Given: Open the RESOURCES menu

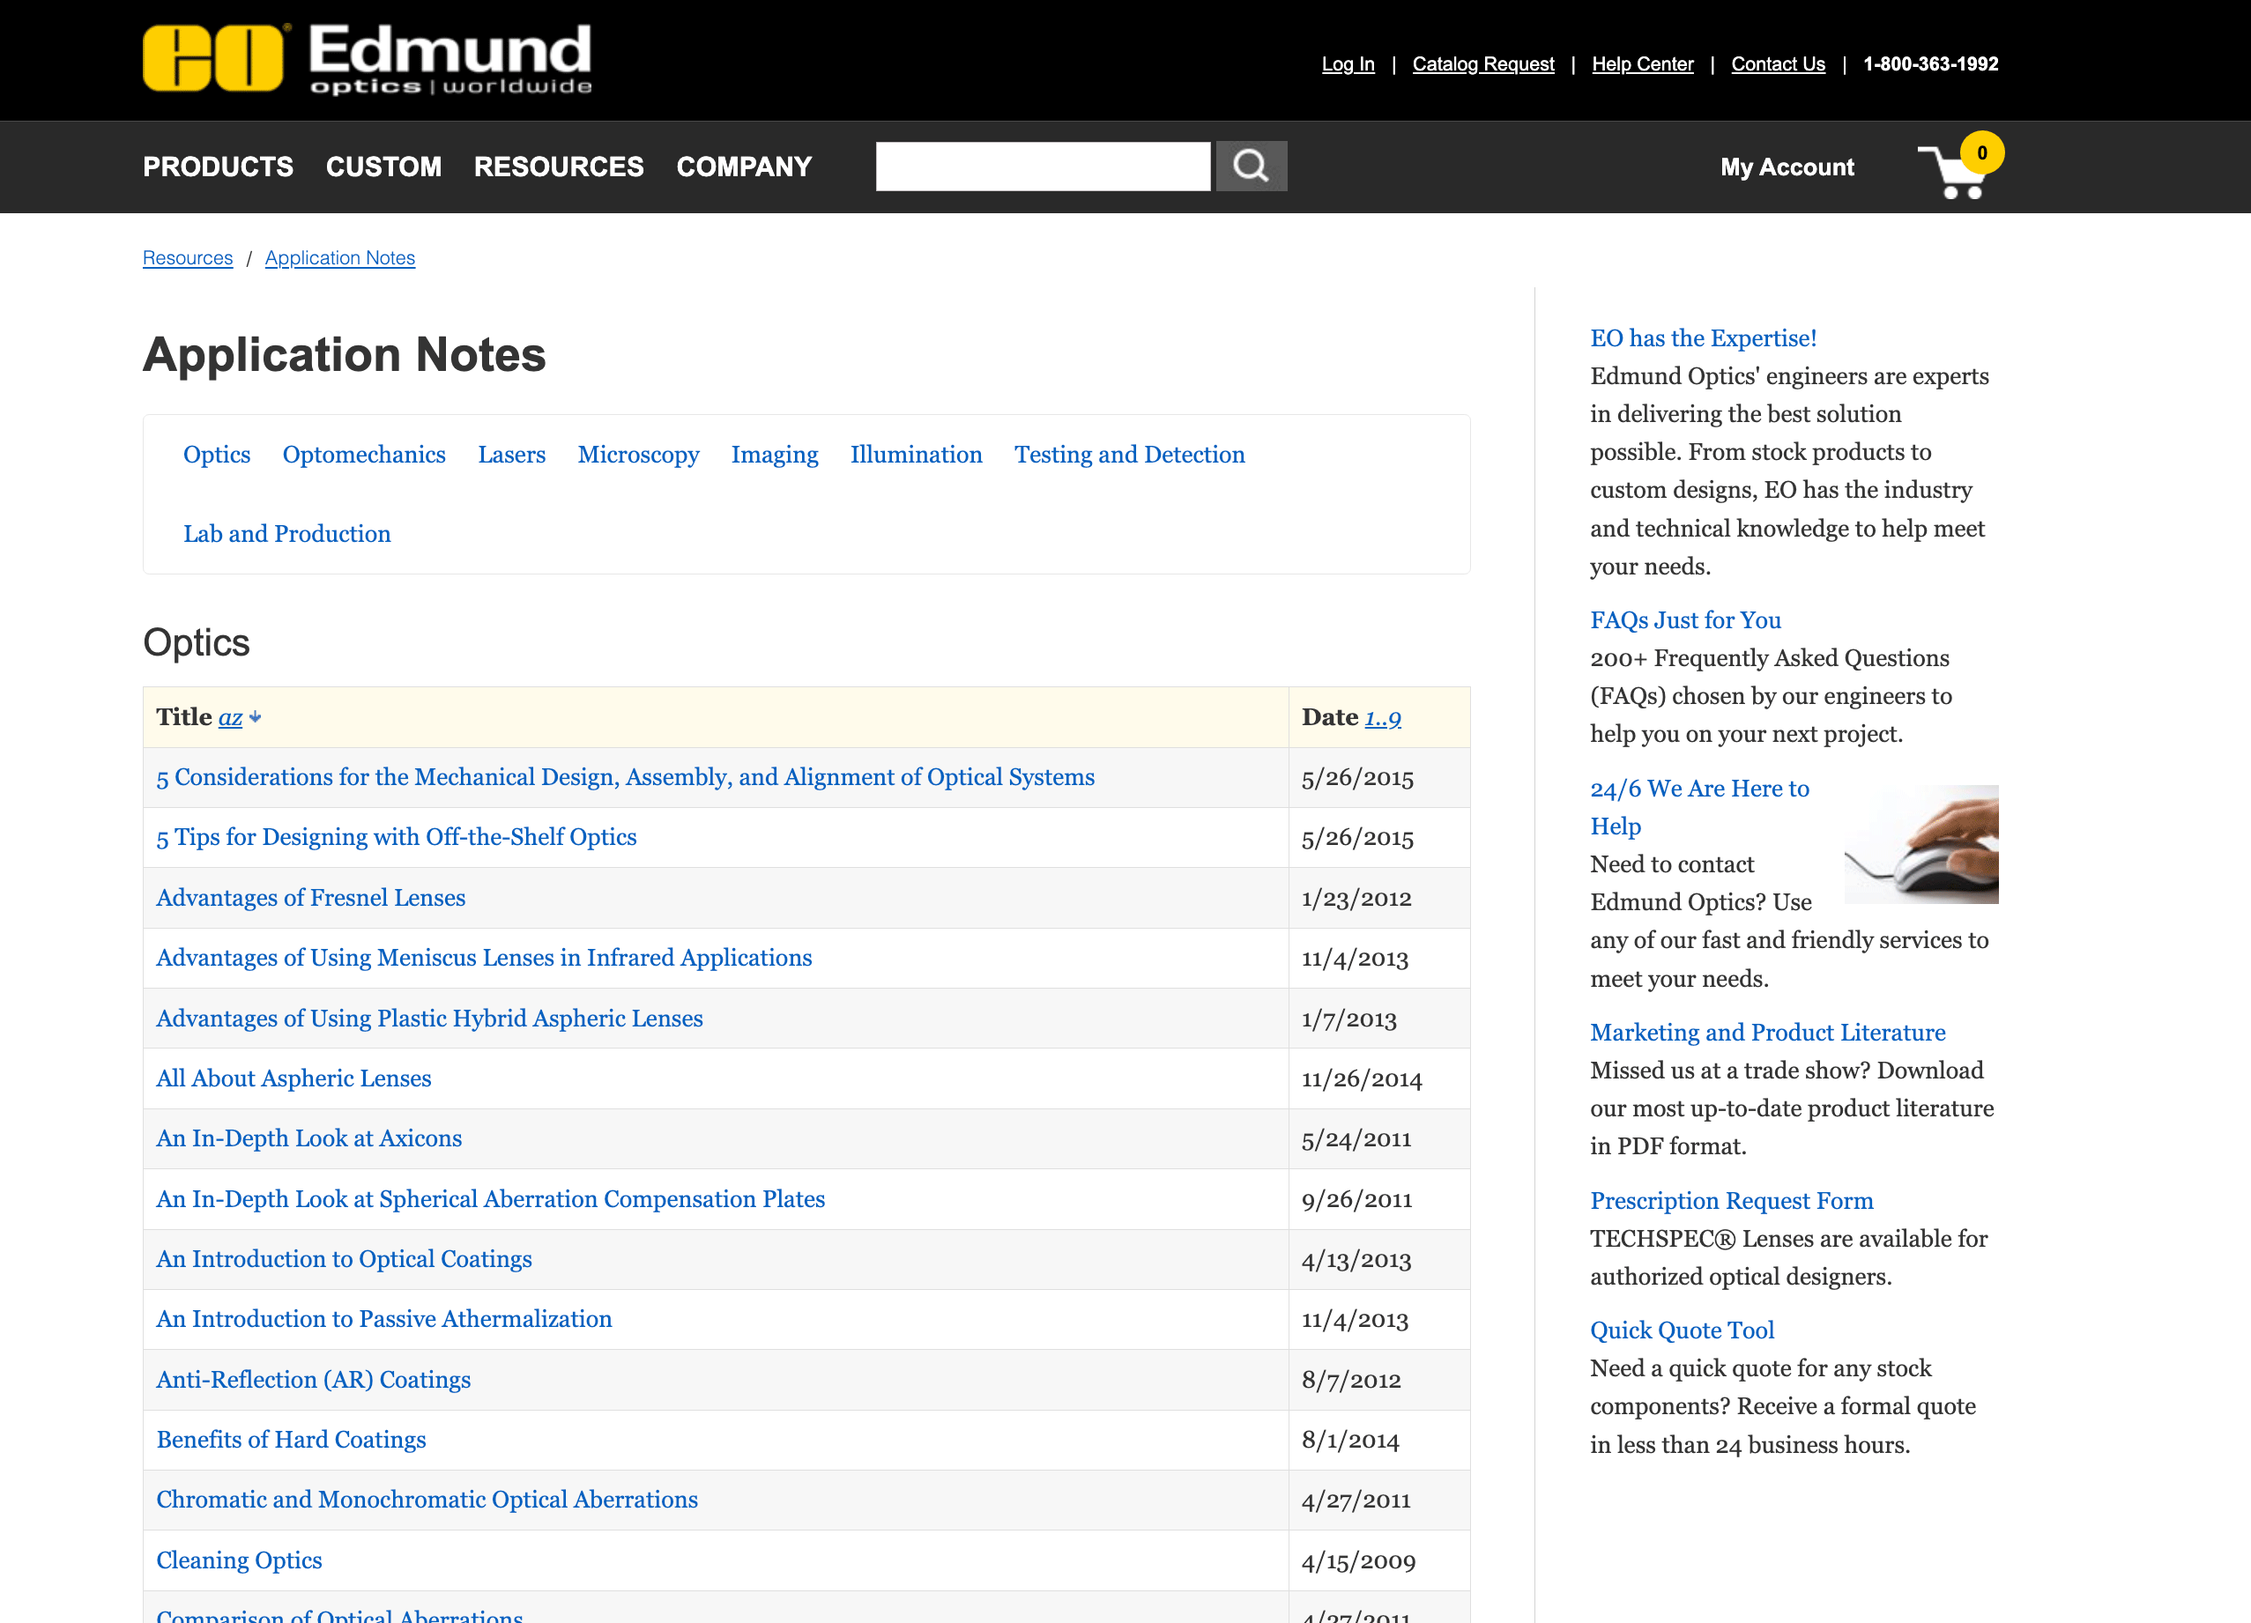Looking at the screenshot, I should point(559,167).
